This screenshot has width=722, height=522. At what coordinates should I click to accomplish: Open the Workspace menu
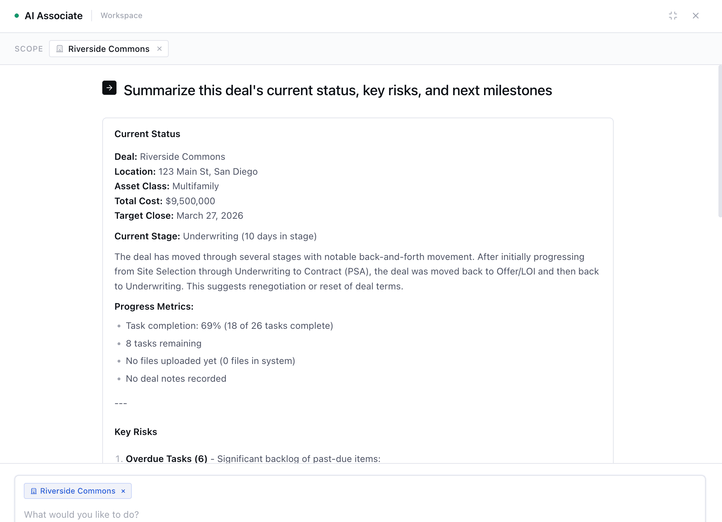click(121, 16)
